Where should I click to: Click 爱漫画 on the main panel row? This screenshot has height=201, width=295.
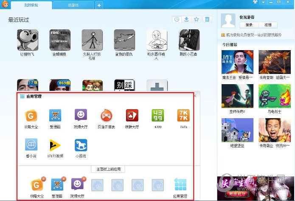(57, 185)
